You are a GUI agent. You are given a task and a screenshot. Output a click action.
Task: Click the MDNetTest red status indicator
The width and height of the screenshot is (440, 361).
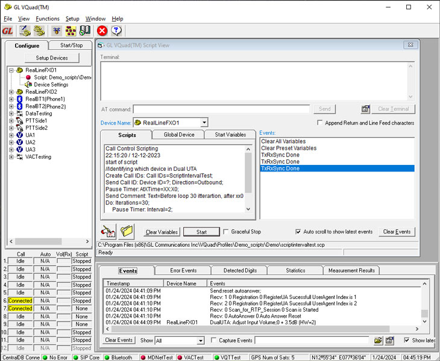143,357
